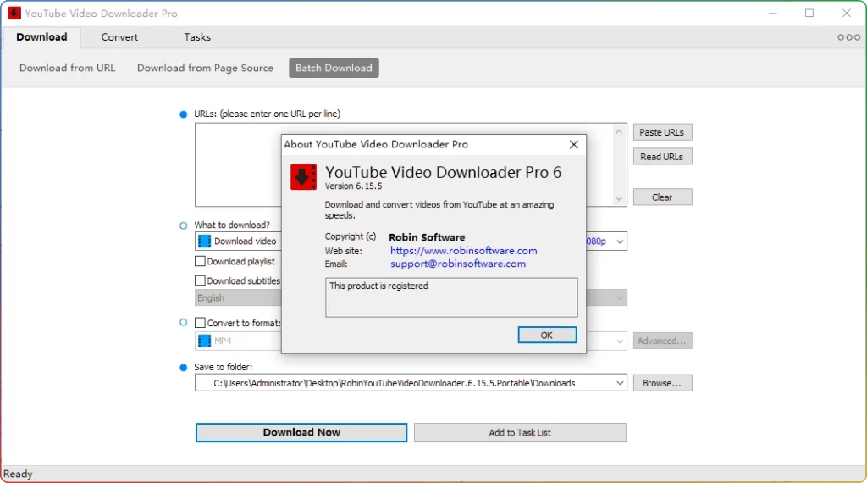Click the This product is registered box
This screenshot has height=483, width=867.
(451, 297)
